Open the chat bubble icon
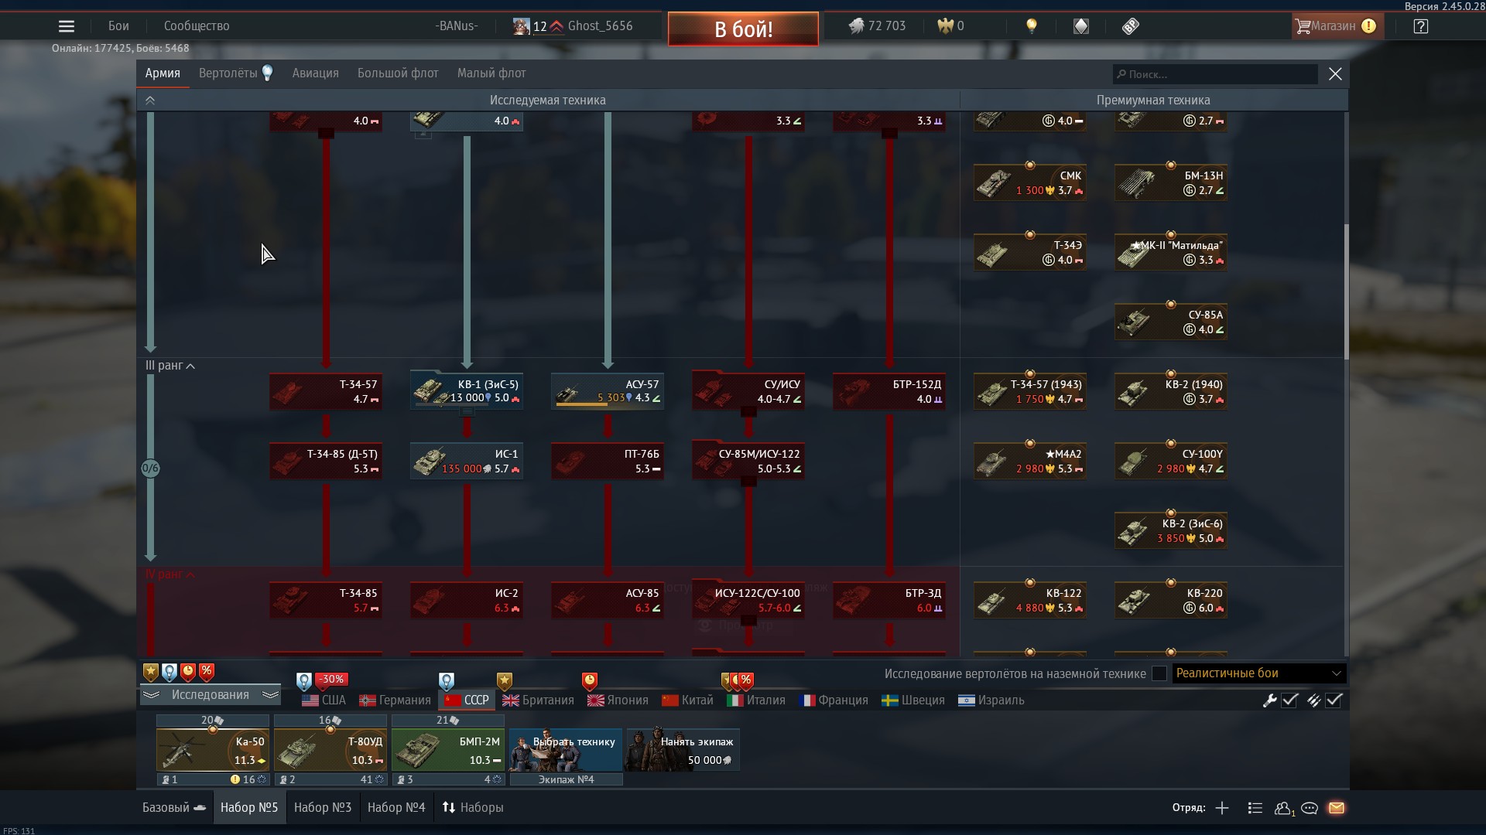 click(x=1310, y=808)
